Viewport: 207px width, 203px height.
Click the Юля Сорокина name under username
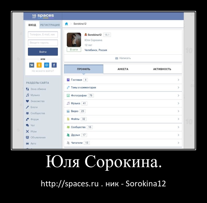tap(93, 40)
